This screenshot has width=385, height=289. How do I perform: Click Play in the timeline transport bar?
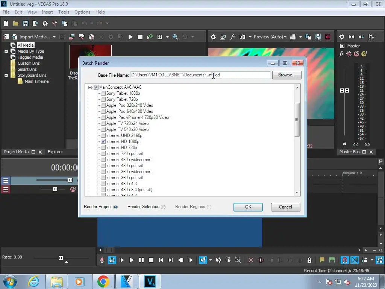click(x=131, y=260)
